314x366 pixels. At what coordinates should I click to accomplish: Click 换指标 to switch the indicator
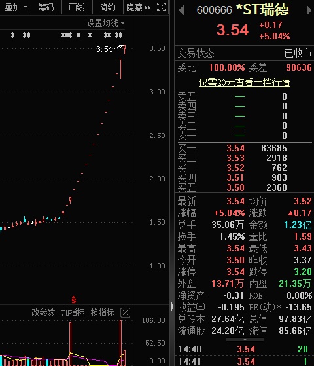103,312
